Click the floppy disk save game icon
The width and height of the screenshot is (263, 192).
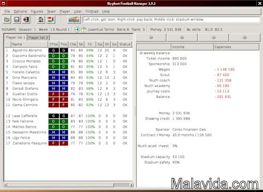click(x=16, y=20)
